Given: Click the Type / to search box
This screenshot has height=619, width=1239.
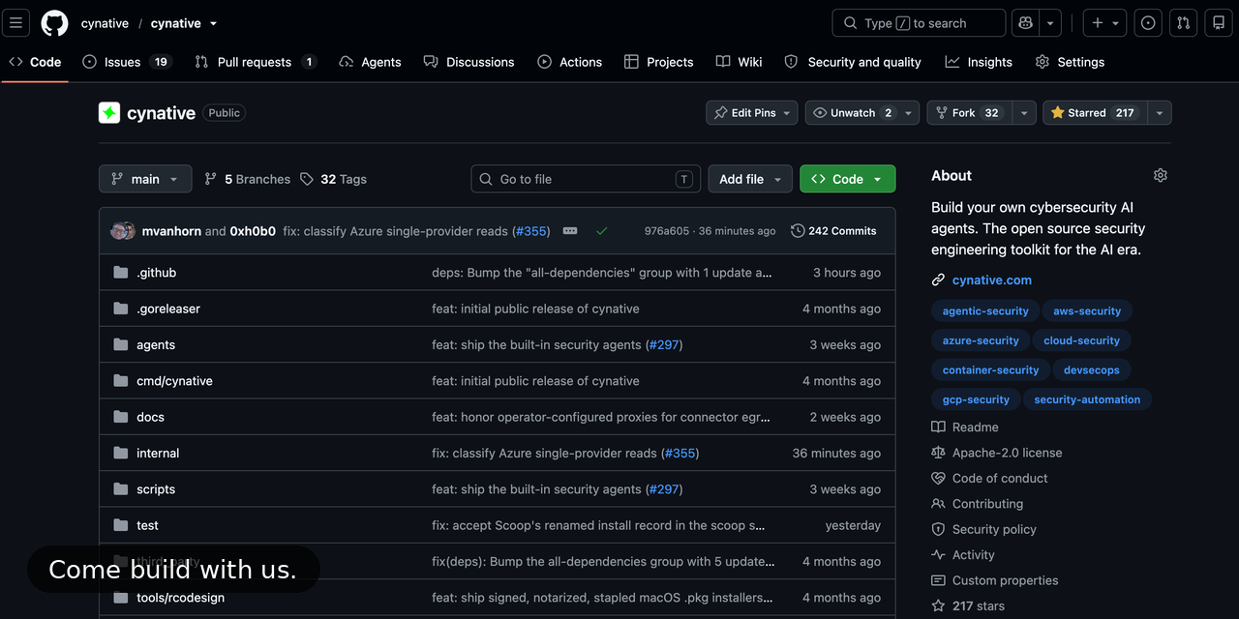Looking at the screenshot, I should [x=919, y=23].
